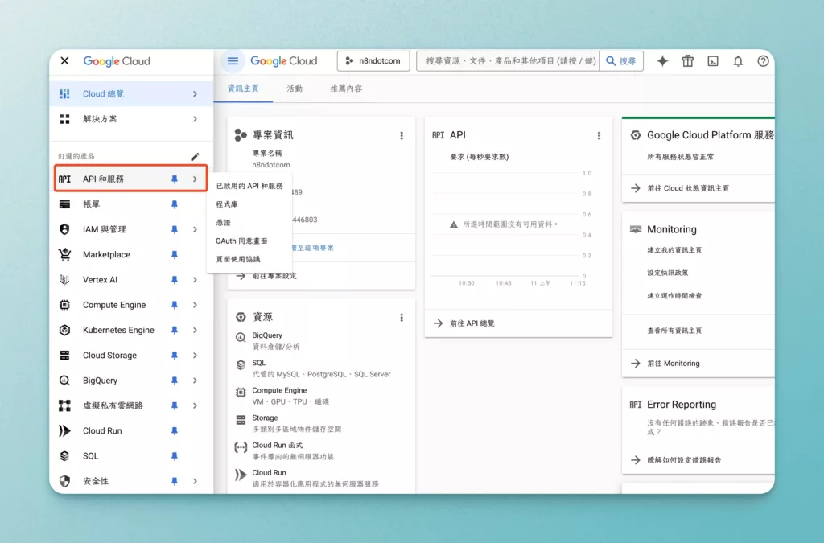824x543 pixels.
Task: Click the hamburger menu icon
Action: pyautogui.click(x=233, y=61)
